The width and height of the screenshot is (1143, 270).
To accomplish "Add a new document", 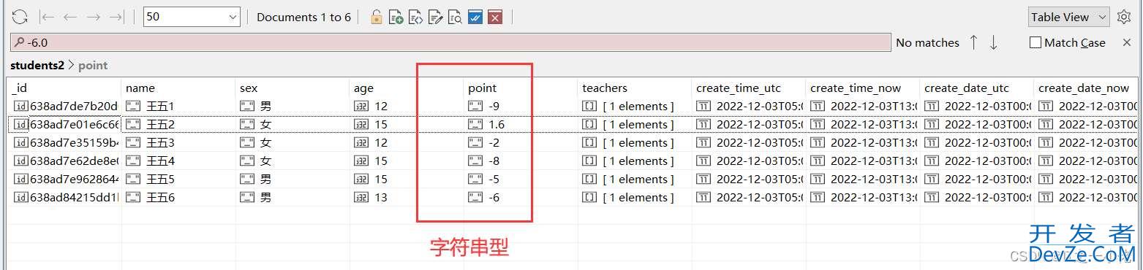I will (x=396, y=17).
